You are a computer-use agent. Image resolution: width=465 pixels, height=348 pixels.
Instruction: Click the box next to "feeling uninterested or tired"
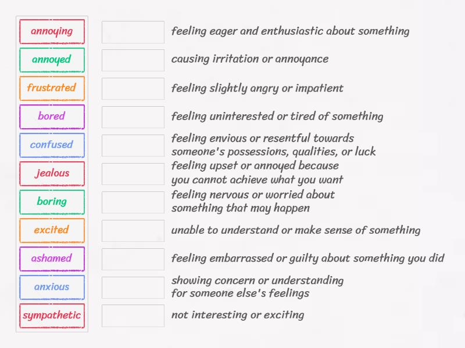point(133,117)
